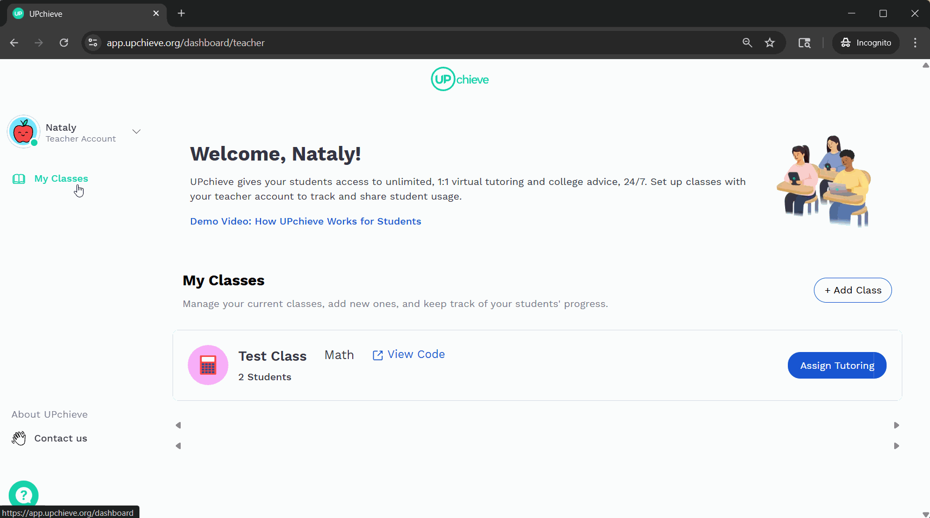This screenshot has height=518, width=930.
Task: Close the UPchieve tab
Action: point(156,14)
